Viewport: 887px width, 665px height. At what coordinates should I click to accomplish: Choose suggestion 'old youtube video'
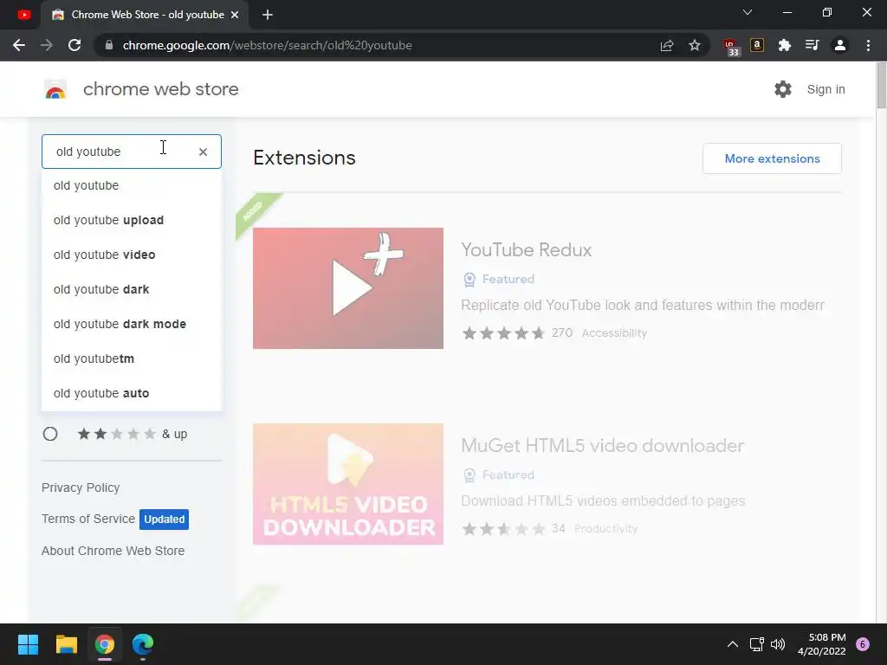132,255
